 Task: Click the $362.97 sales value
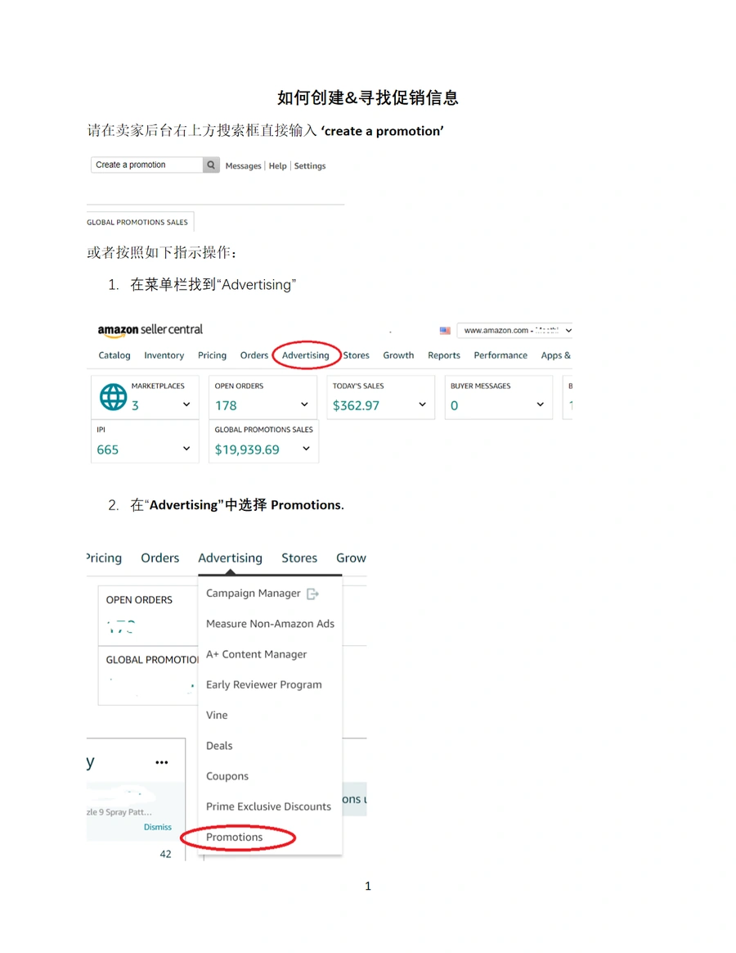(x=356, y=405)
